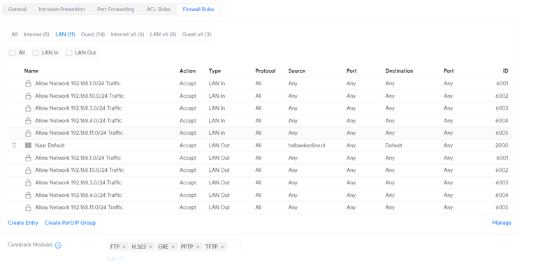Click lock icon of LAN Out 192.168.4.0/24 rule
The width and height of the screenshot is (559, 264).
coord(28,196)
